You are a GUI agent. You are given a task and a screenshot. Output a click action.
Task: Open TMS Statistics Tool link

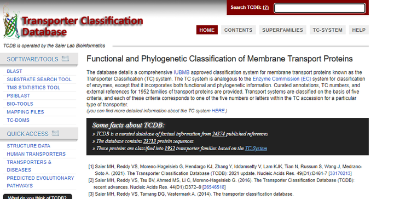[x=33, y=88]
